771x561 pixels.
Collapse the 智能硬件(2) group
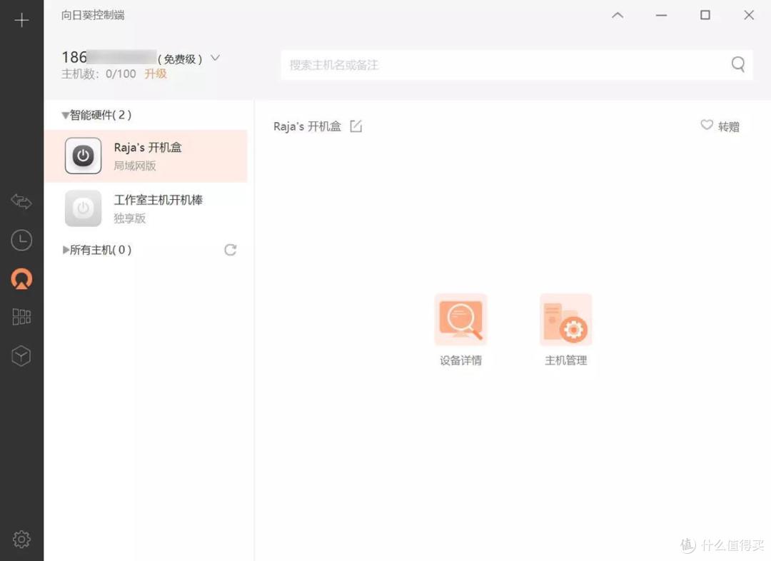pyautogui.click(x=65, y=116)
